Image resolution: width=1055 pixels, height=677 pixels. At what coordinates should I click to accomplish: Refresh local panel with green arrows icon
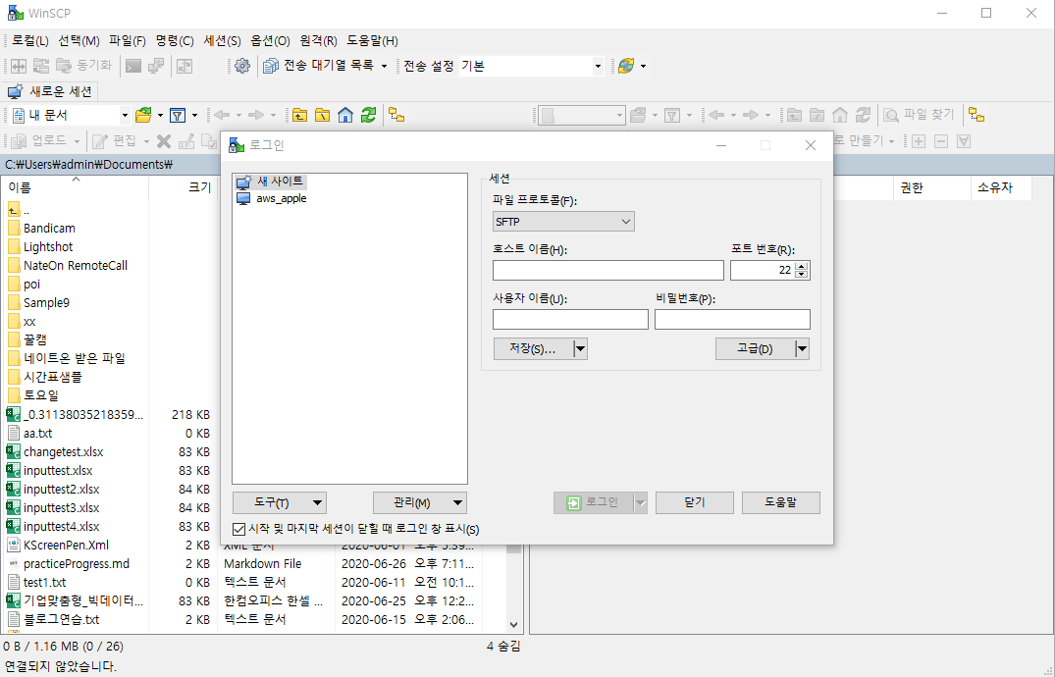(368, 115)
